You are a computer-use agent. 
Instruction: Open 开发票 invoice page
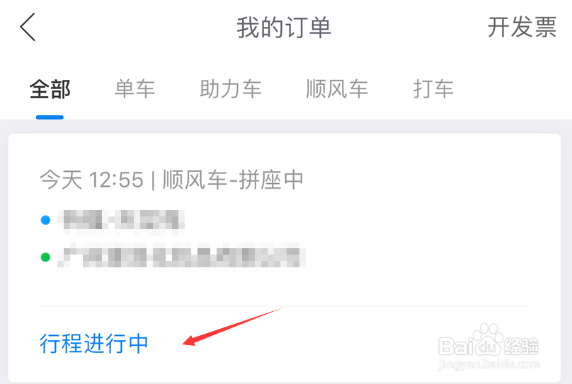[x=522, y=28]
